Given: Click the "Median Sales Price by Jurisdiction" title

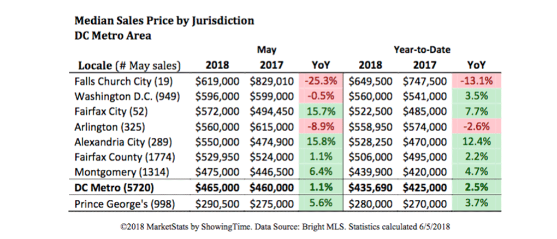Looking at the screenshot, I should (163, 21).
